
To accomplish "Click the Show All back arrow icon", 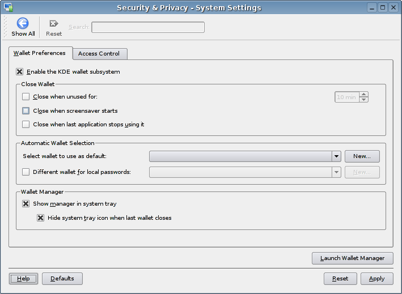I will point(23,23).
